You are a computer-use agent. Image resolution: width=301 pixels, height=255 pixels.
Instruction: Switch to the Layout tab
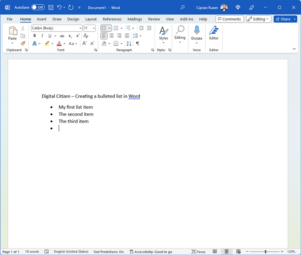(x=91, y=19)
